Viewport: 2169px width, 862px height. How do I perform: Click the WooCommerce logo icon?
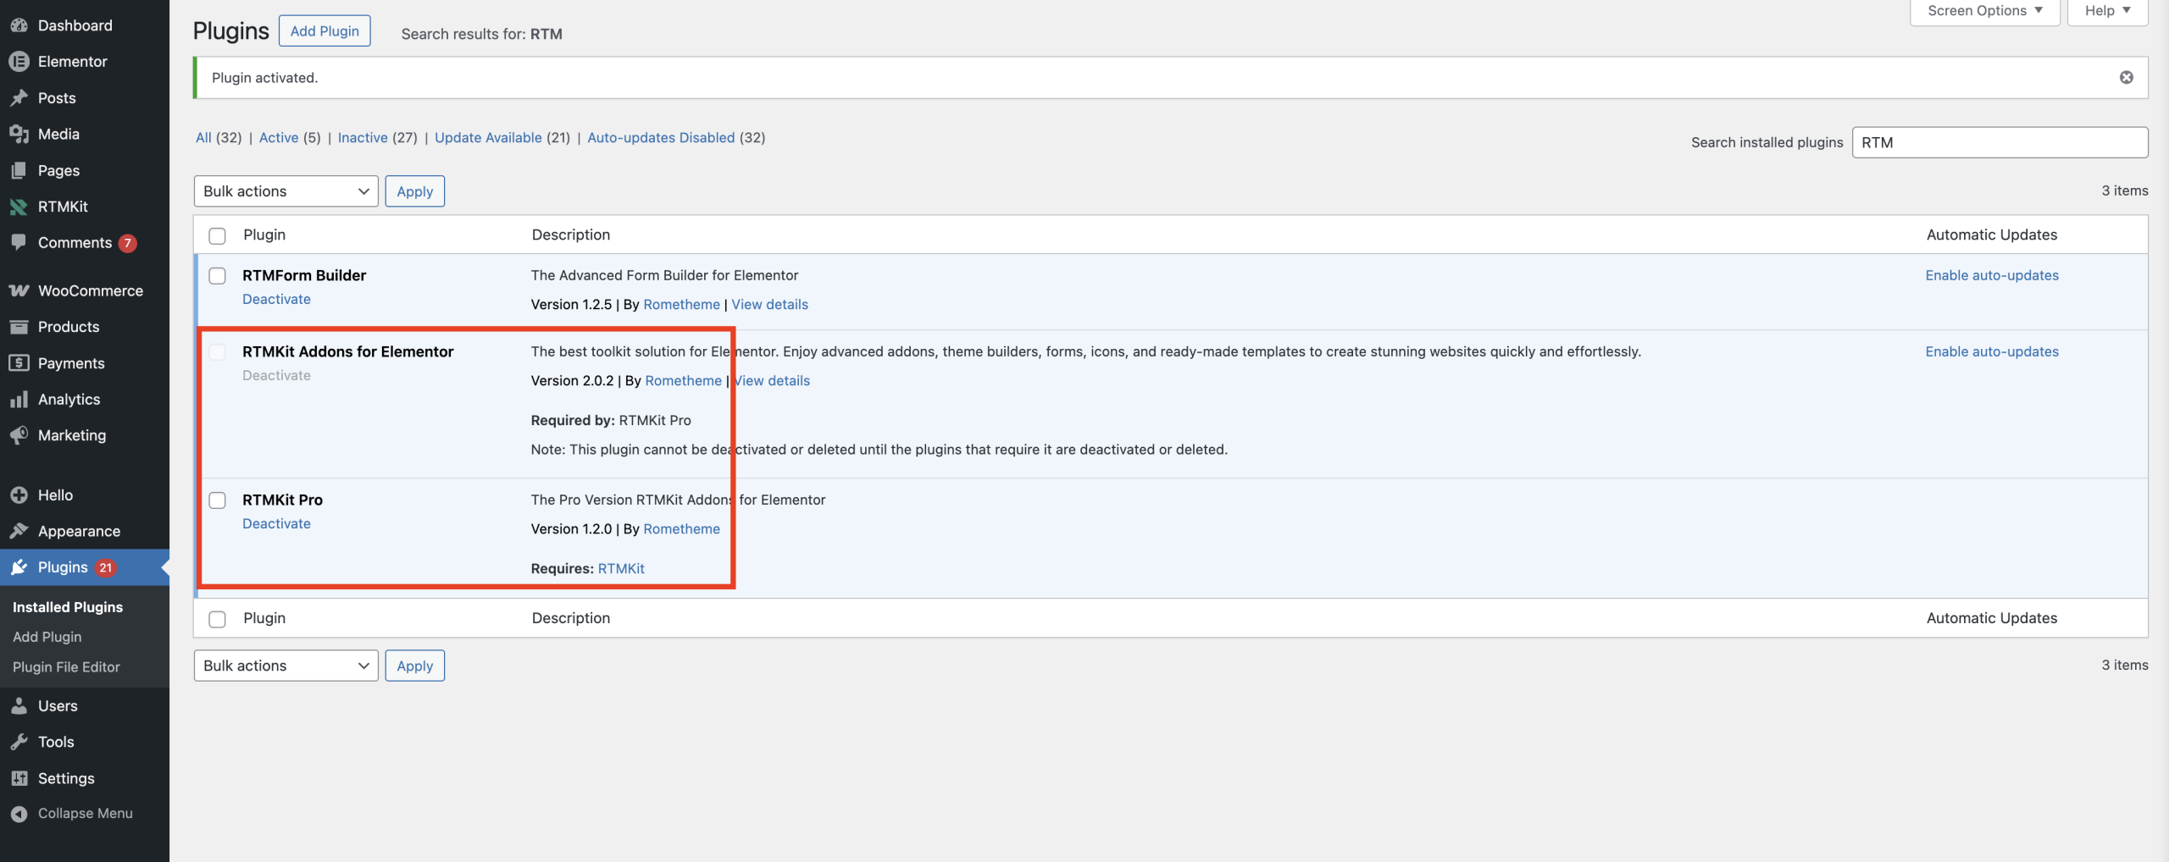point(19,290)
